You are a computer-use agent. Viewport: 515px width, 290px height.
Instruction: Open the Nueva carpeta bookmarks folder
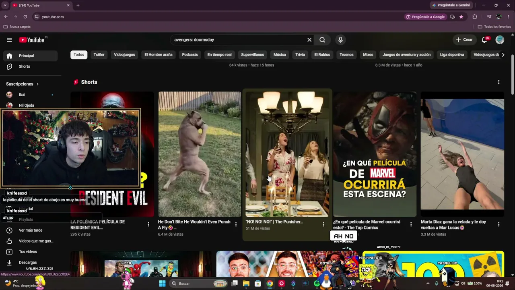tap(17, 27)
